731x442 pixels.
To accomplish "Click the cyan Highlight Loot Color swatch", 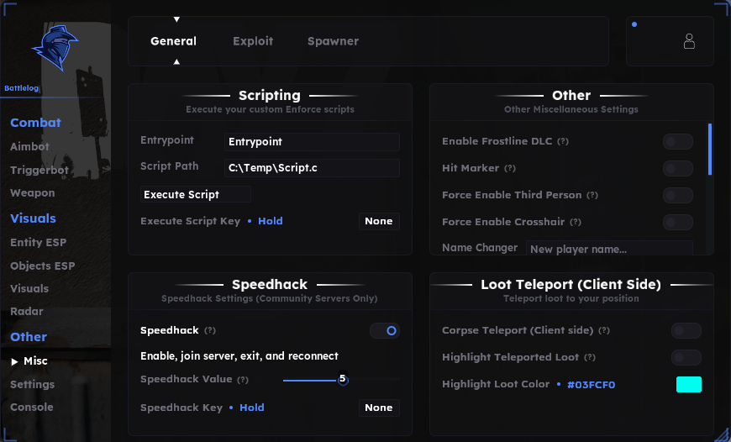I will pos(689,384).
